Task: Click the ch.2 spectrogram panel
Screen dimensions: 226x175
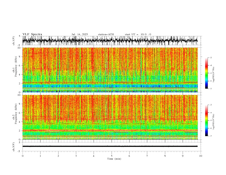Action: click(x=110, y=117)
